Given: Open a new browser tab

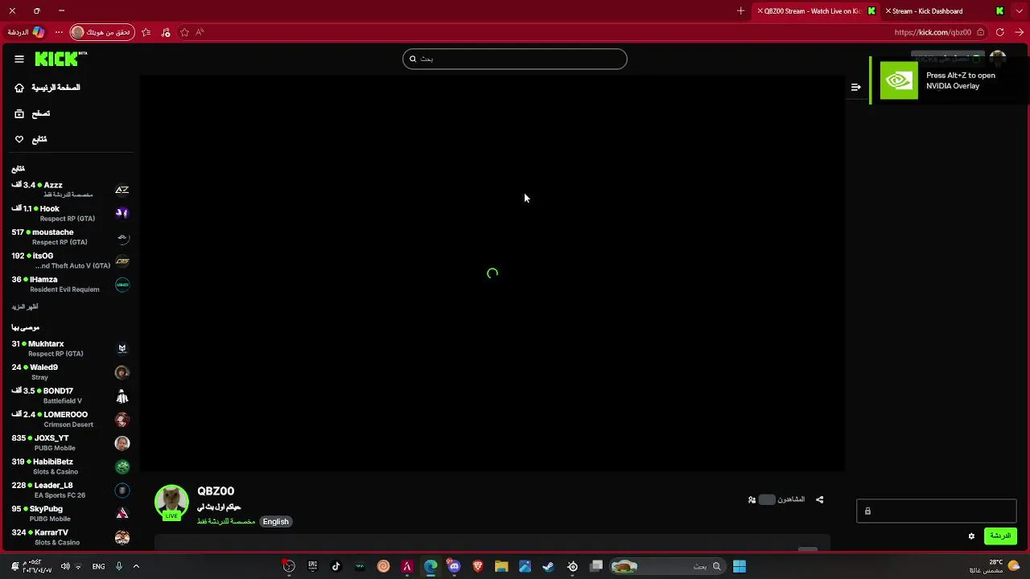Looking at the screenshot, I should 740,11.
